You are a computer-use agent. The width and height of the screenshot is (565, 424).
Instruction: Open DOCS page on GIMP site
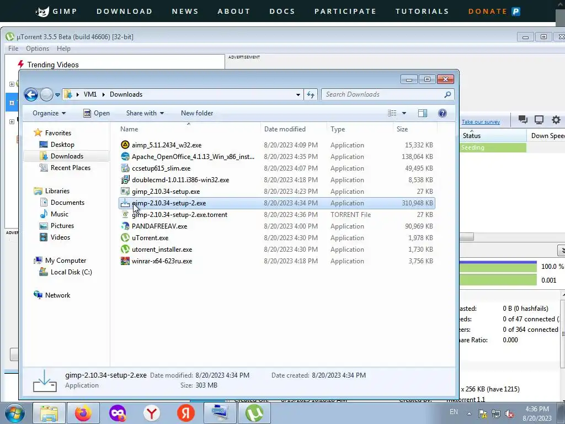tap(282, 12)
